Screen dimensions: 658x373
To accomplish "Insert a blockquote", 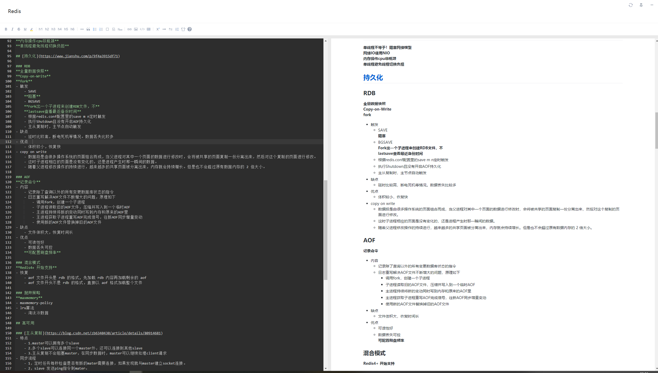I will [x=88, y=29].
